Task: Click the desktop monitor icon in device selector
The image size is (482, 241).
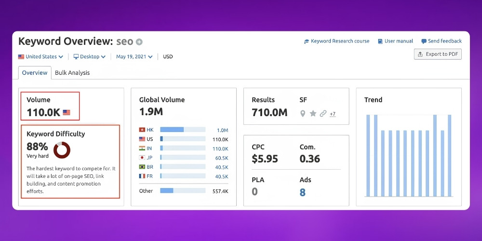Action: pos(76,56)
